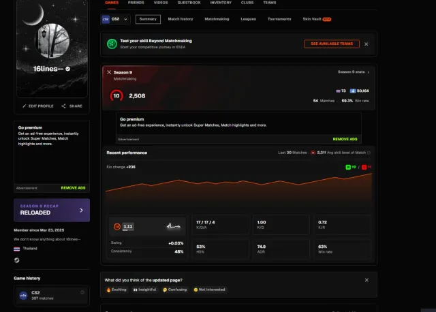Viewport: 436px width, 312px height.
Task: Click the level 10 skill badge
Action: click(x=116, y=96)
